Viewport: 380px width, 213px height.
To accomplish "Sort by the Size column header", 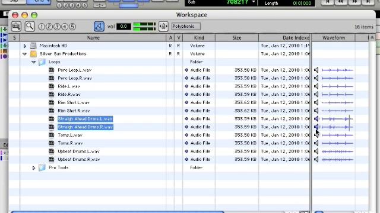I will click(237, 38).
